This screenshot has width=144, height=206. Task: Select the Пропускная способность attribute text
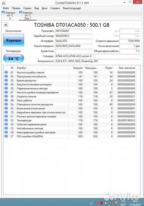click(32, 76)
